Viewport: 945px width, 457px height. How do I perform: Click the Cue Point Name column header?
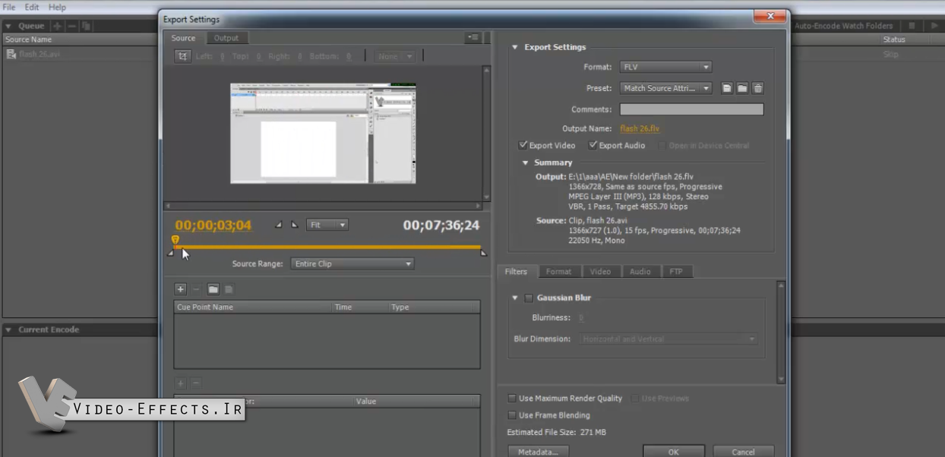click(x=253, y=307)
